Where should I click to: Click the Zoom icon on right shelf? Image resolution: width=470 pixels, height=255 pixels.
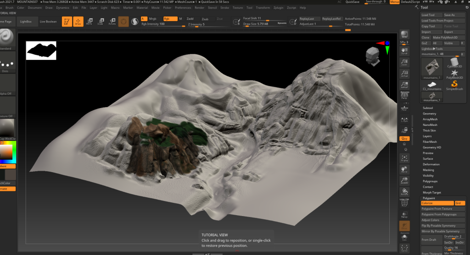(x=404, y=62)
